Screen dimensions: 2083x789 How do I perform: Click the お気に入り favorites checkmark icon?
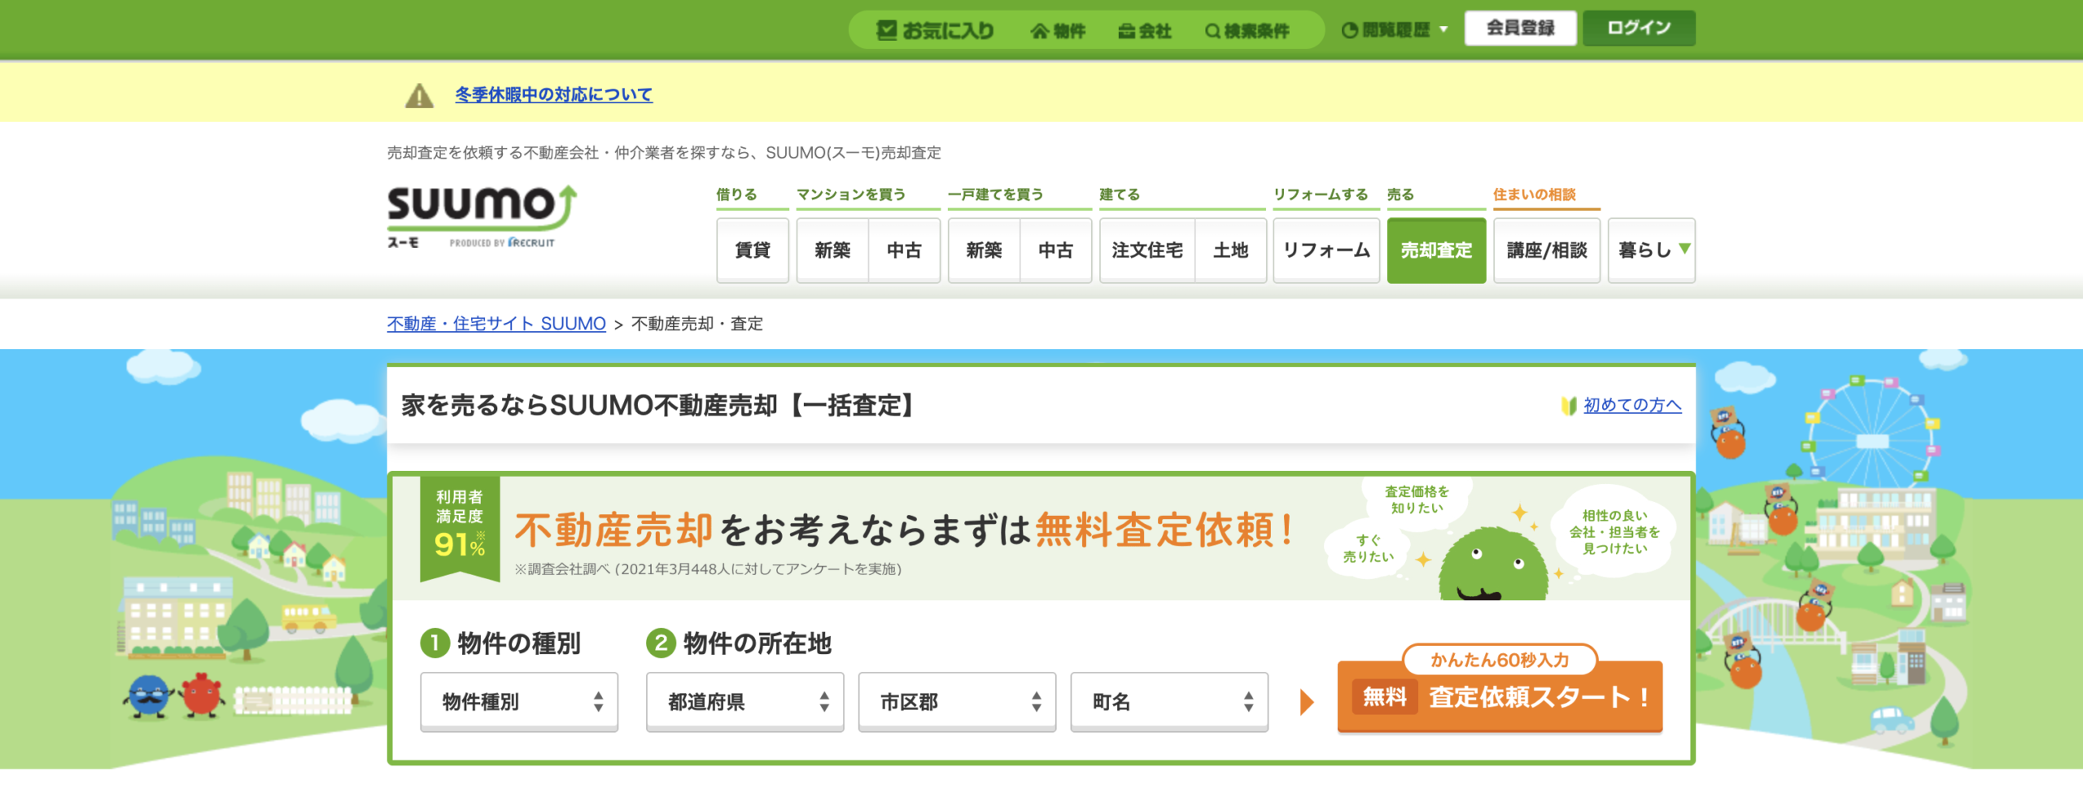click(x=886, y=31)
